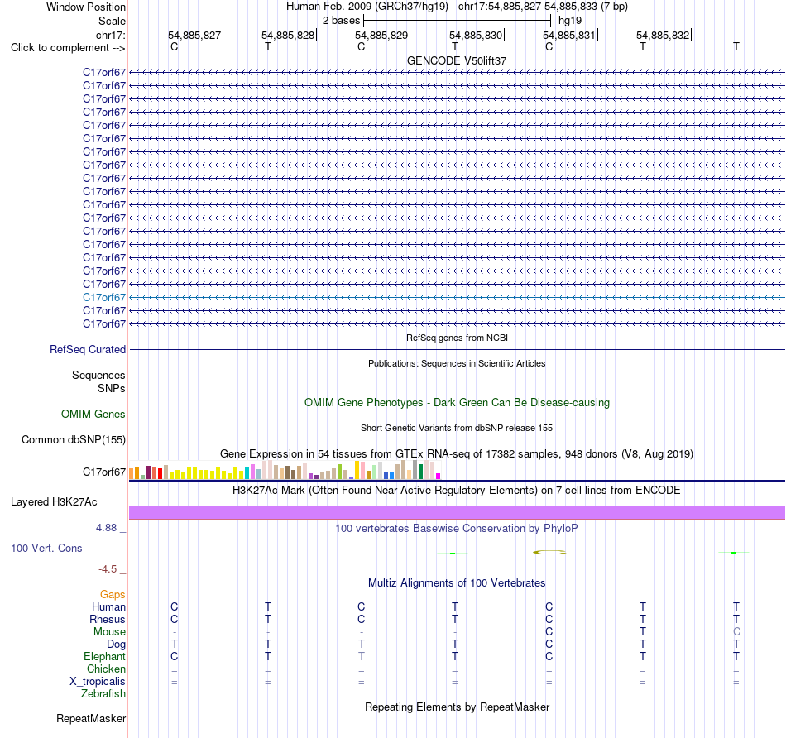Click the black C17orf67 label beside bar chart
Viewport: 786px width, 738px height.
(104, 472)
